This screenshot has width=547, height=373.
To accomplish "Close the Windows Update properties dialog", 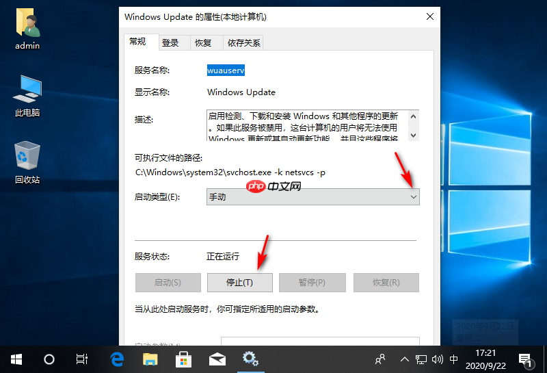I will 430,16.
